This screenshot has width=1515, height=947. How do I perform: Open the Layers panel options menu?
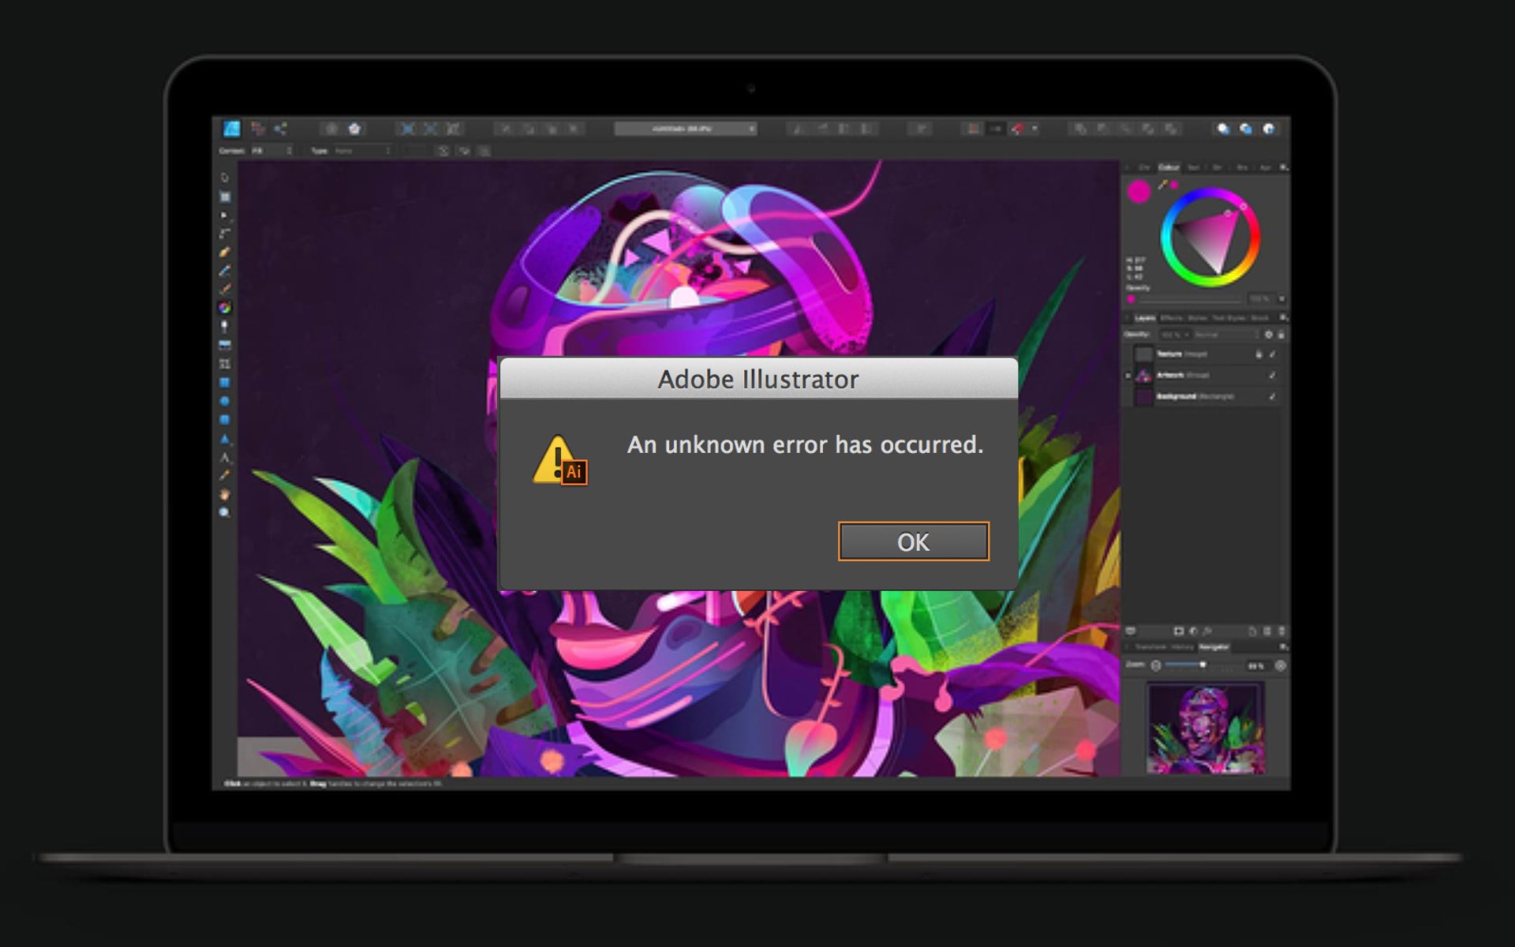(x=1284, y=318)
